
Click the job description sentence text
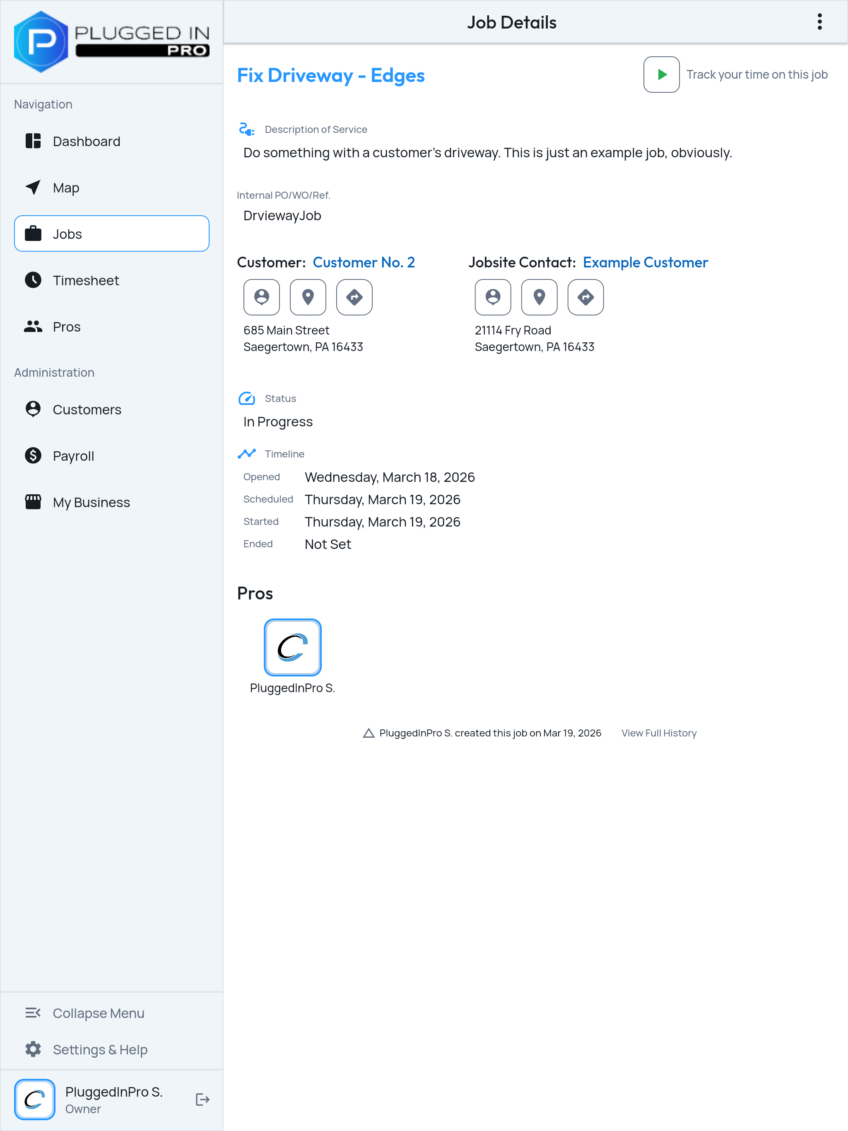pos(488,153)
